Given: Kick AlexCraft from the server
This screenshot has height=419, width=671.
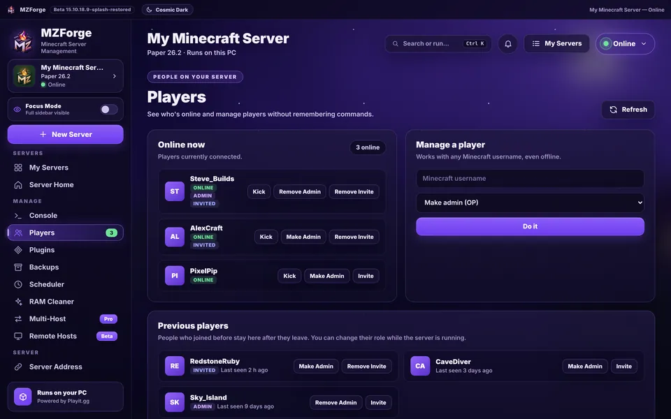Looking at the screenshot, I should click(x=266, y=237).
